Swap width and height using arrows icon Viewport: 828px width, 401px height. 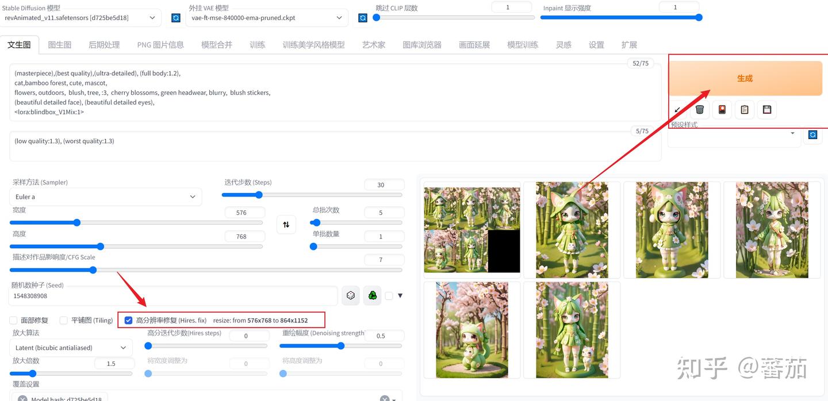[x=286, y=224]
